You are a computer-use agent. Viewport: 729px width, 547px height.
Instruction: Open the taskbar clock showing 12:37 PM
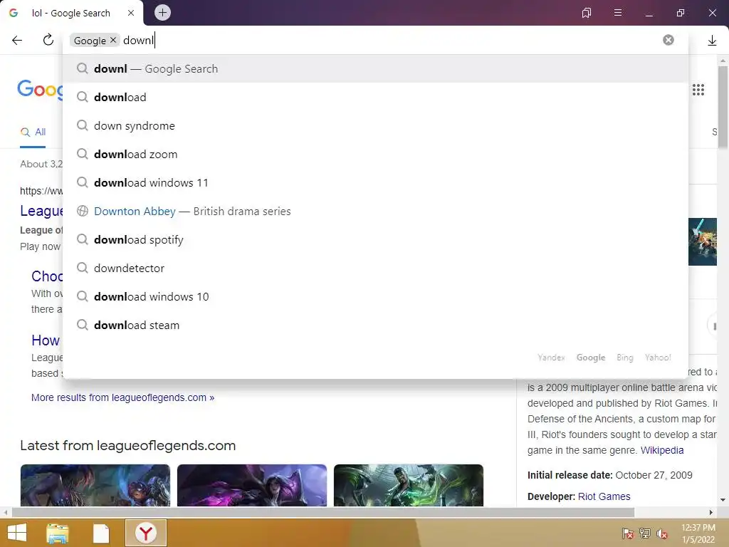point(698,533)
